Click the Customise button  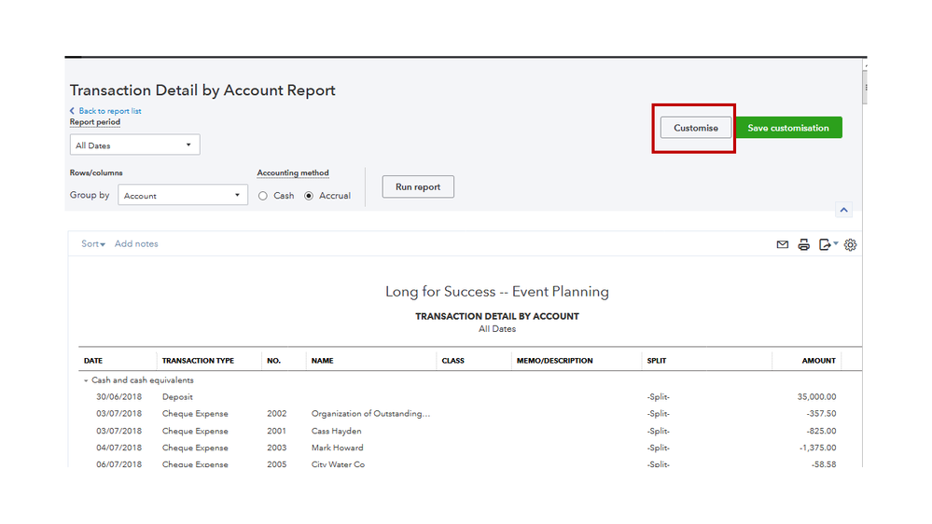[x=696, y=128]
